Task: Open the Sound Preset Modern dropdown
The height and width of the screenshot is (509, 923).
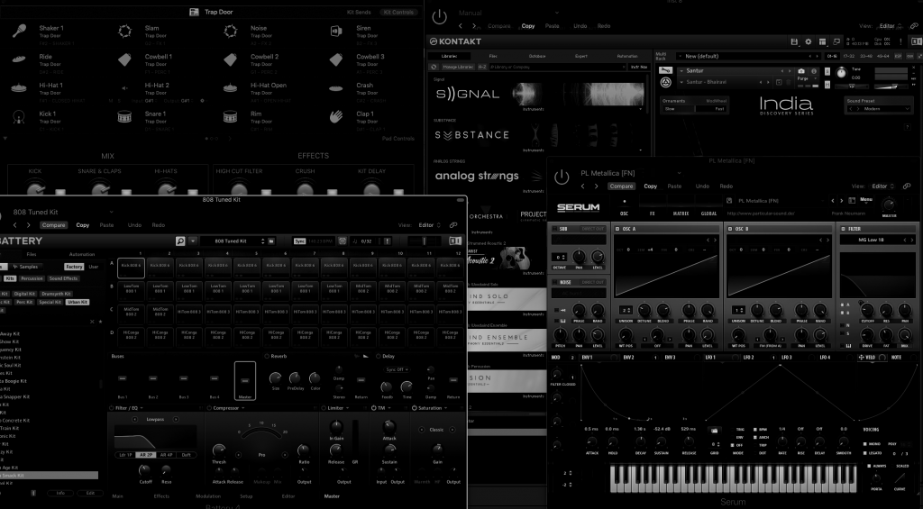Action: click(878, 109)
